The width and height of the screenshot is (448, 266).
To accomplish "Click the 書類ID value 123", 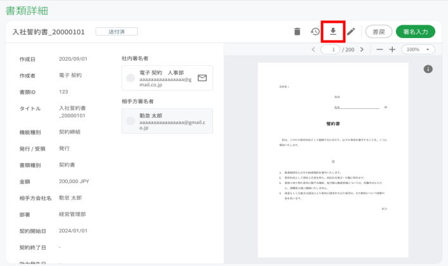I will pyautogui.click(x=63, y=92).
